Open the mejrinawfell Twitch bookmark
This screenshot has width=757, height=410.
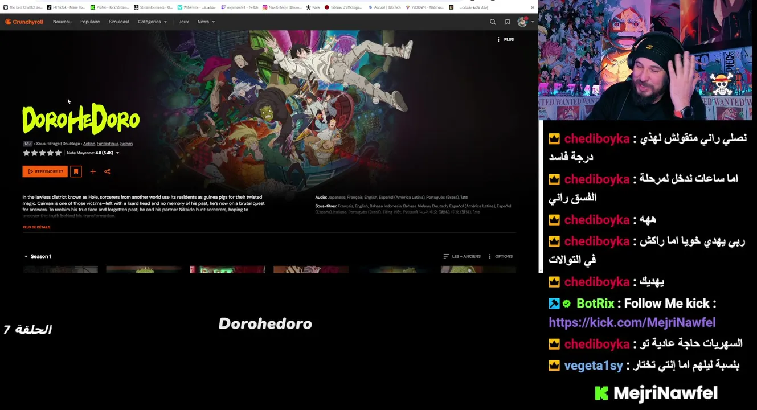[x=240, y=7]
